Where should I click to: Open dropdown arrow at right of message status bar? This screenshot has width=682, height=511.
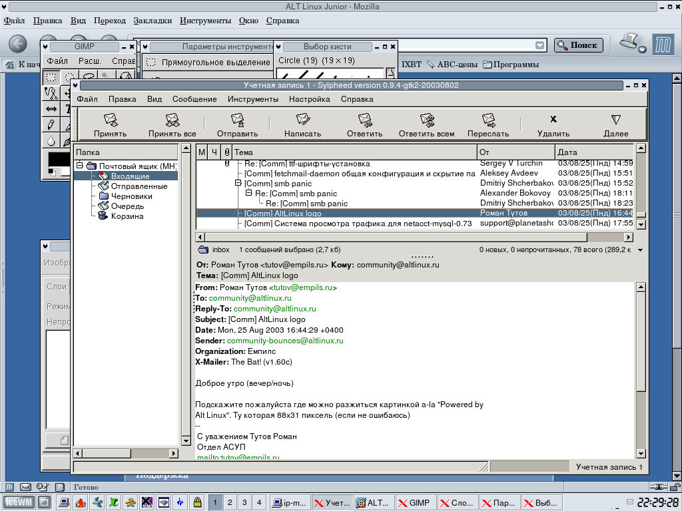click(640, 250)
